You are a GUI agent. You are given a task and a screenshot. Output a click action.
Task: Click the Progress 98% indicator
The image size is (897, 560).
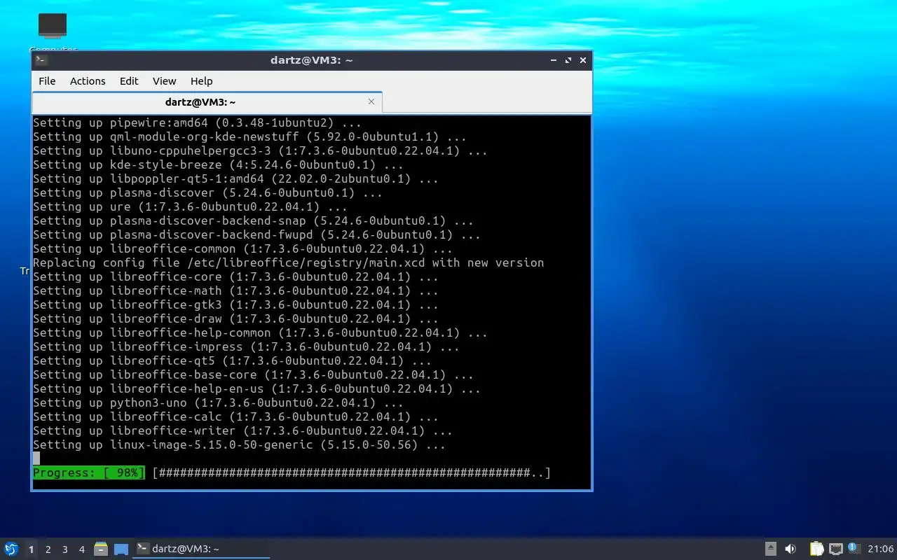(88, 473)
